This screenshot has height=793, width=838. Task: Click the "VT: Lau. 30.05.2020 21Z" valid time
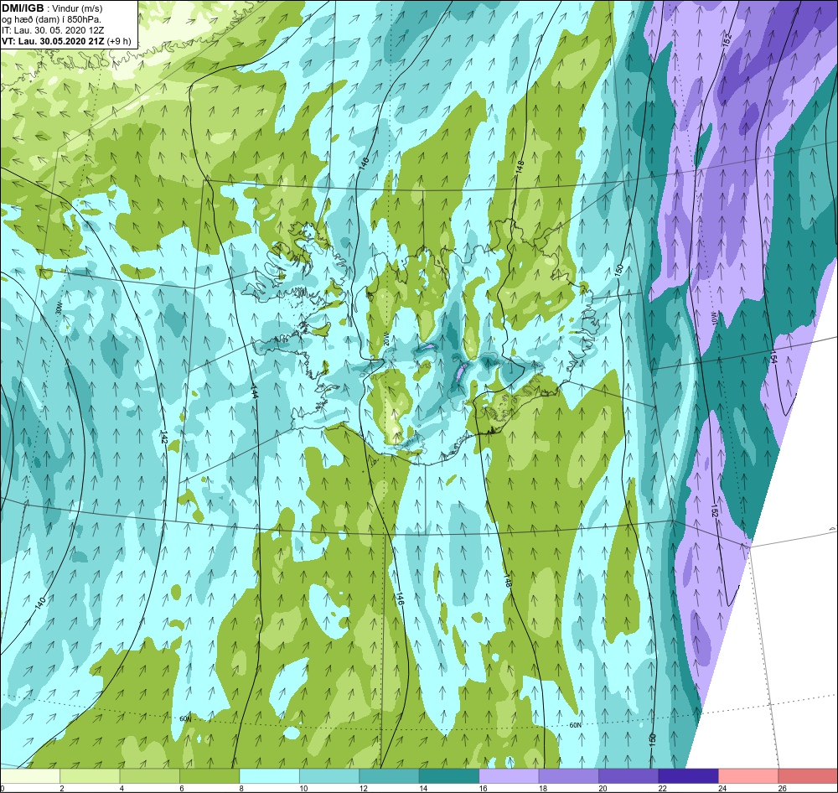pos(53,41)
